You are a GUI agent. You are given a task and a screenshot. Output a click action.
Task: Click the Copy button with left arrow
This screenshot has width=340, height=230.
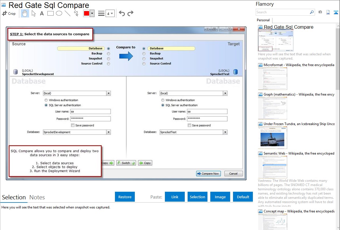pos(145,163)
